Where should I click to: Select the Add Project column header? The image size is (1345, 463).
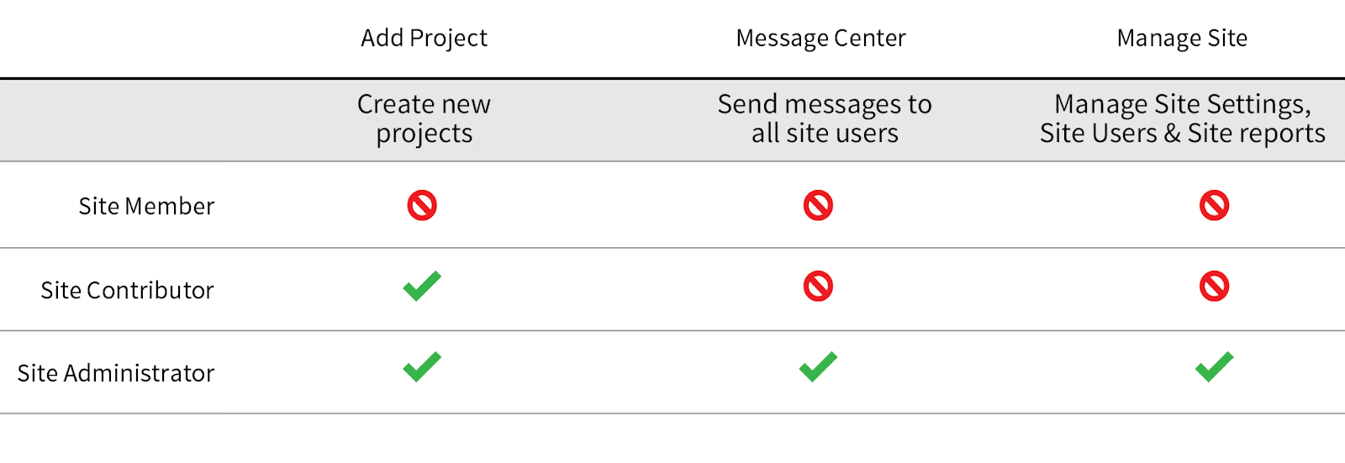click(x=424, y=39)
